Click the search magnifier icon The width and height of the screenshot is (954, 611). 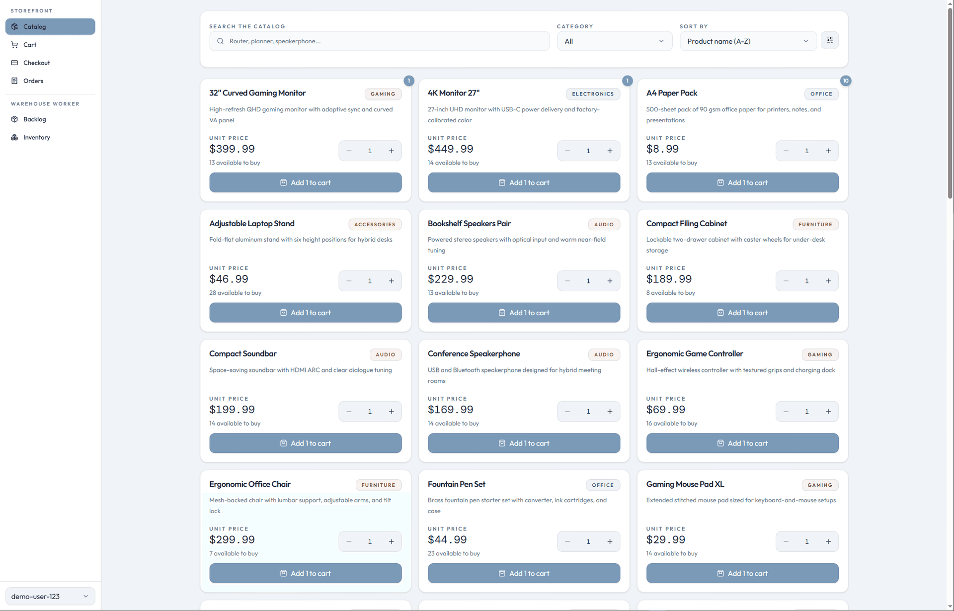[x=220, y=41]
